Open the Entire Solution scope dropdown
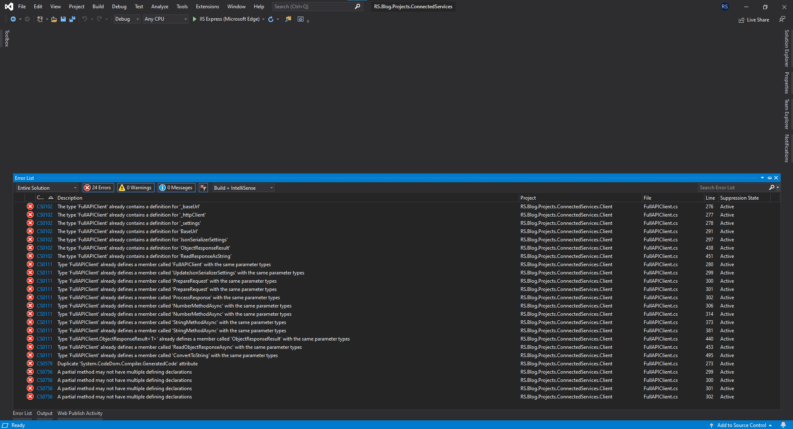793x429 pixels. (47, 188)
